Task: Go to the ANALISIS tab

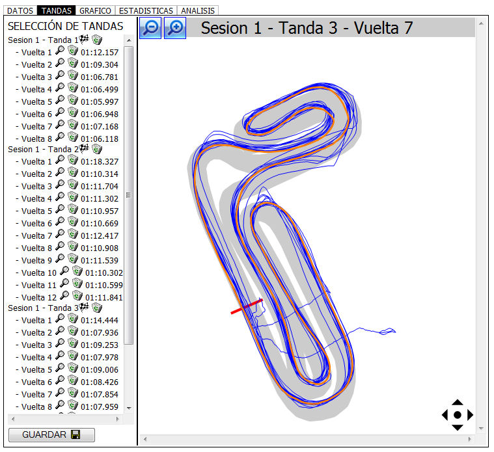Action: coord(198,10)
